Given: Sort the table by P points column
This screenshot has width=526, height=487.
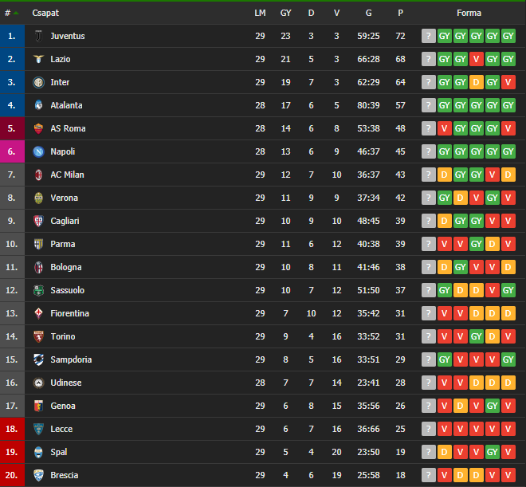Looking at the screenshot, I should click(x=400, y=13).
